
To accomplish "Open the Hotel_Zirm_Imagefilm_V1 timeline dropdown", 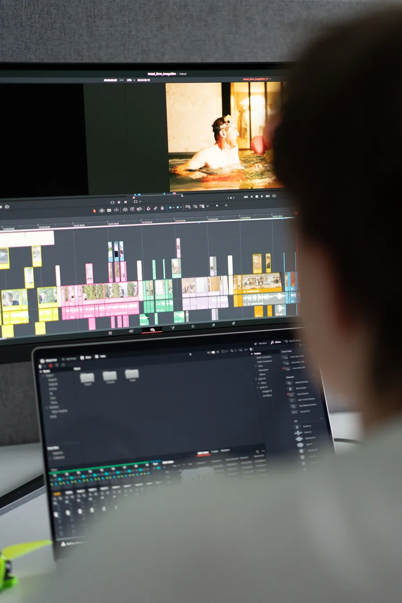I will tap(257, 79).
